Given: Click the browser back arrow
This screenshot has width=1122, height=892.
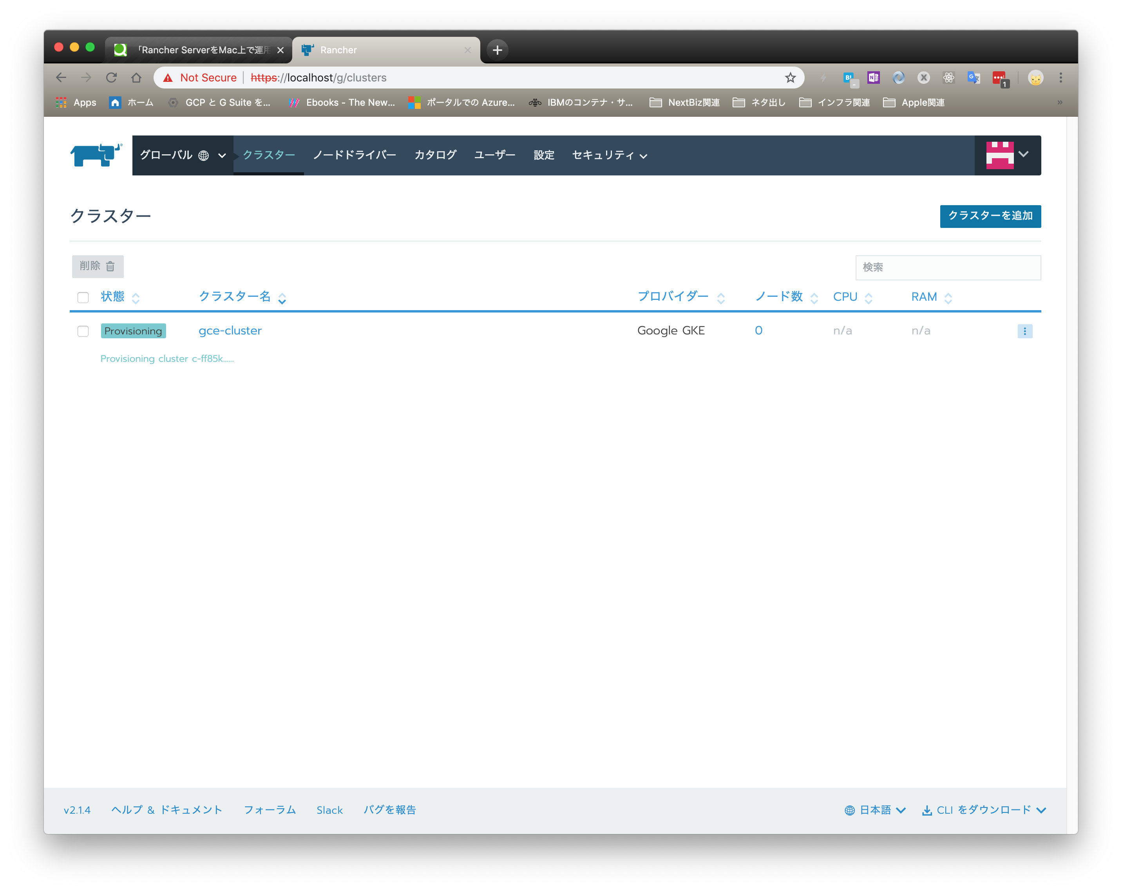Looking at the screenshot, I should (x=61, y=78).
